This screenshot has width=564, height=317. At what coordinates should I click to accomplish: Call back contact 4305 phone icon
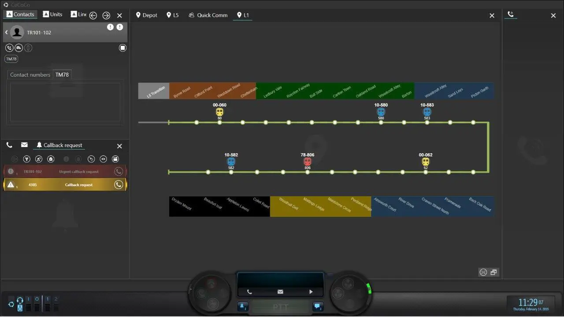tap(118, 185)
